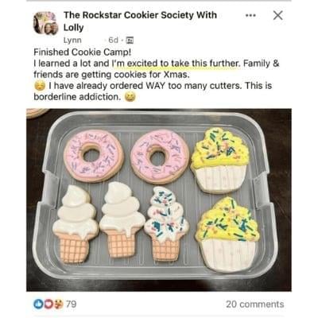
Task: Open The Rockstar Cookier Society With Lolly group
Action: [140, 21]
